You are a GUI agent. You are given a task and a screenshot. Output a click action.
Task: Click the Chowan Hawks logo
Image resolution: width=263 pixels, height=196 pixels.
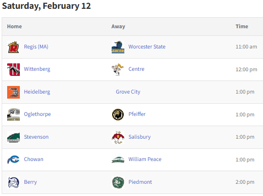13,160
